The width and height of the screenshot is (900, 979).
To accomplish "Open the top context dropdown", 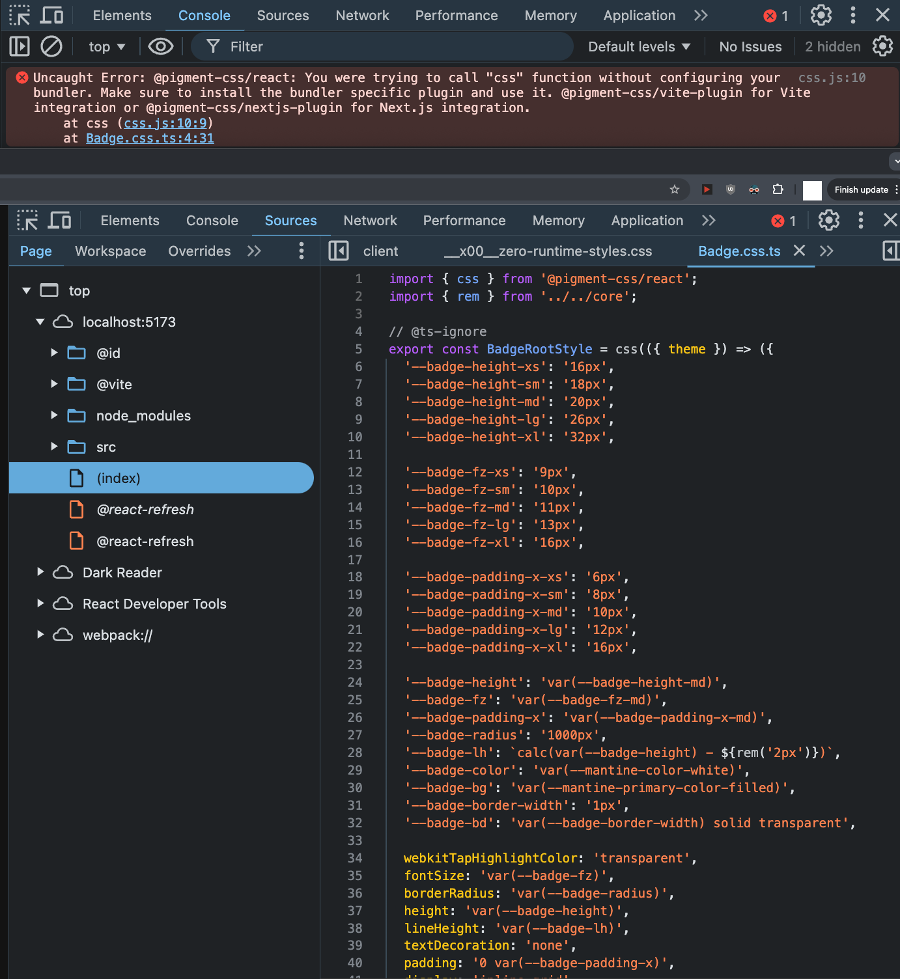I will [x=107, y=47].
